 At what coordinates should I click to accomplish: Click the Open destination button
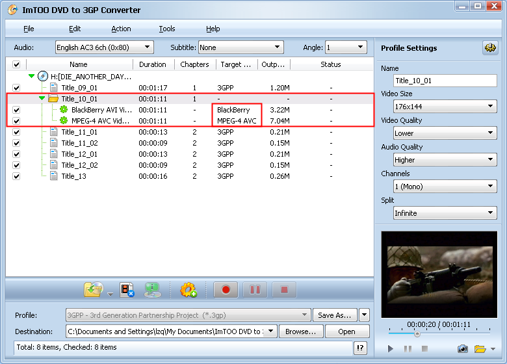coord(347,331)
